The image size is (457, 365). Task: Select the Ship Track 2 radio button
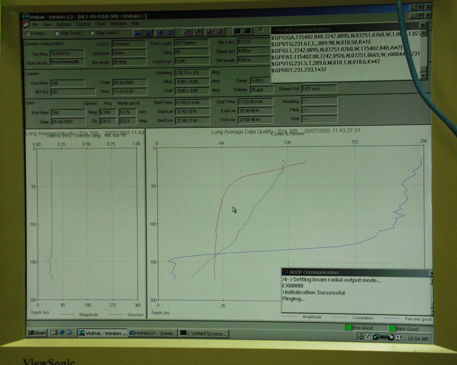(92, 33)
